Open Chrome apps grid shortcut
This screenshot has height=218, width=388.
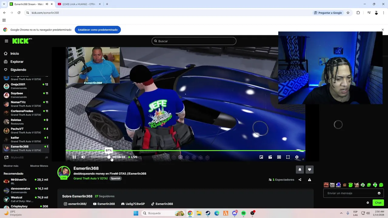point(4,20)
